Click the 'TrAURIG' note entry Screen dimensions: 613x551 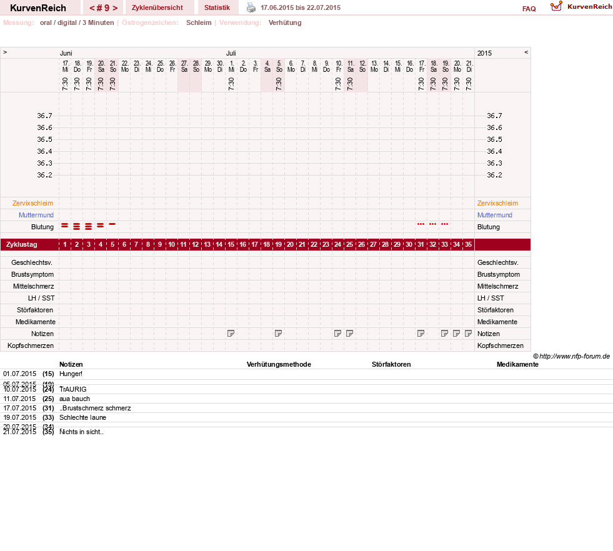pos(73,389)
